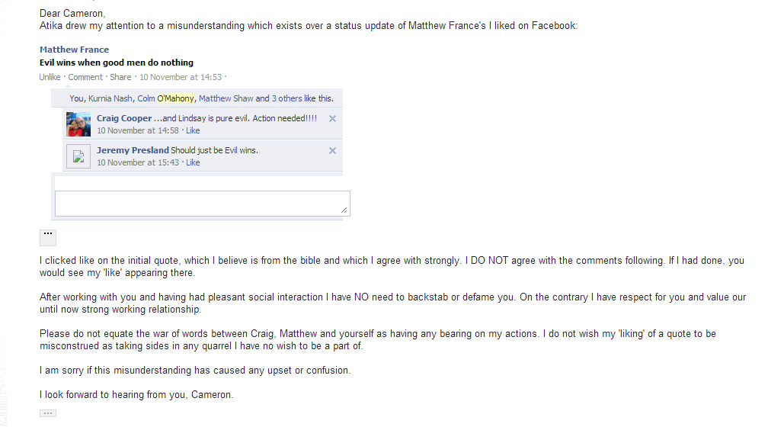Image resolution: width=768 pixels, height=427 pixels.
Task: Open Craig Cooper's profile picture
Action: point(78,124)
